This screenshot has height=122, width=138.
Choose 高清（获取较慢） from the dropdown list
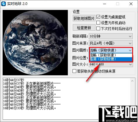click(111, 59)
